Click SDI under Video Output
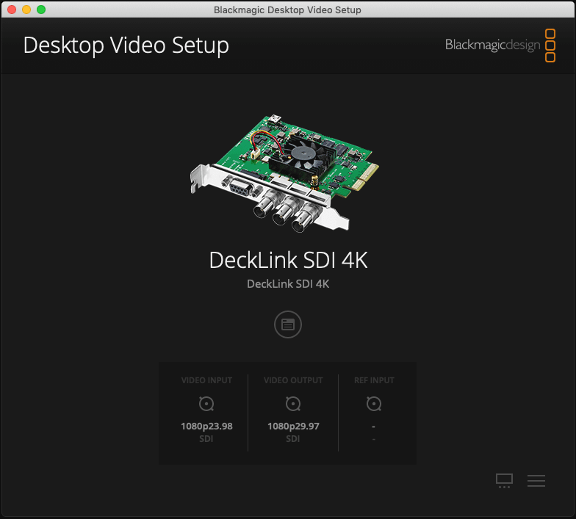The height and width of the screenshot is (519, 576). (x=292, y=439)
